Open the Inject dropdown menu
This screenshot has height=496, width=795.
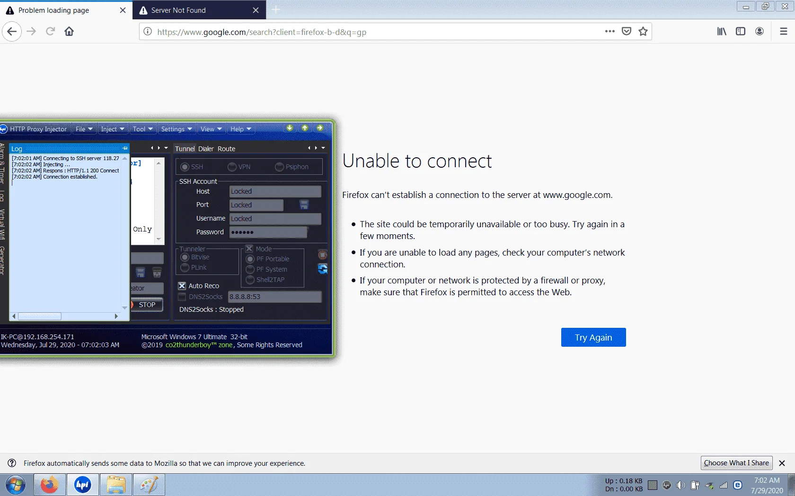[x=112, y=129]
